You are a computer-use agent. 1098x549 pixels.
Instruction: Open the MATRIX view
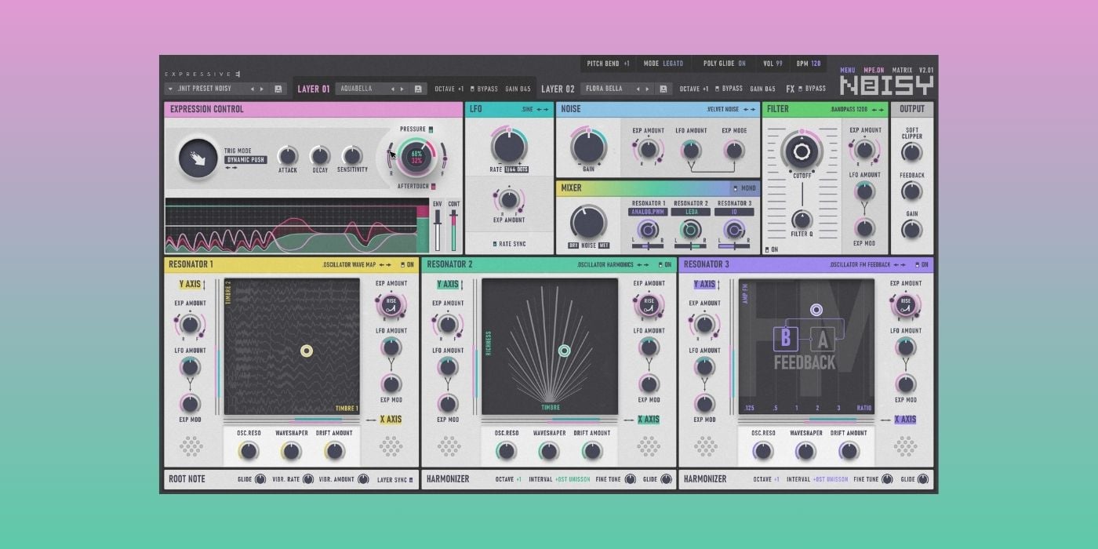(x=902, y=71)
